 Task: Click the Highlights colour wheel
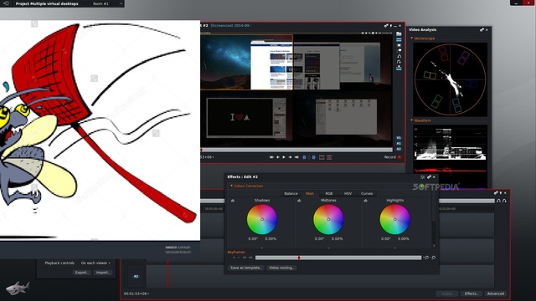(x=394, y=219)
